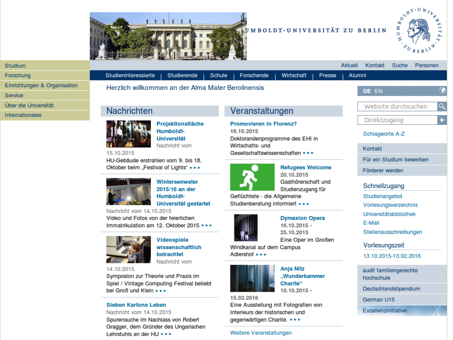453x340 pixels.
Task: Open Personen in top bar
Action: point(427,66)
